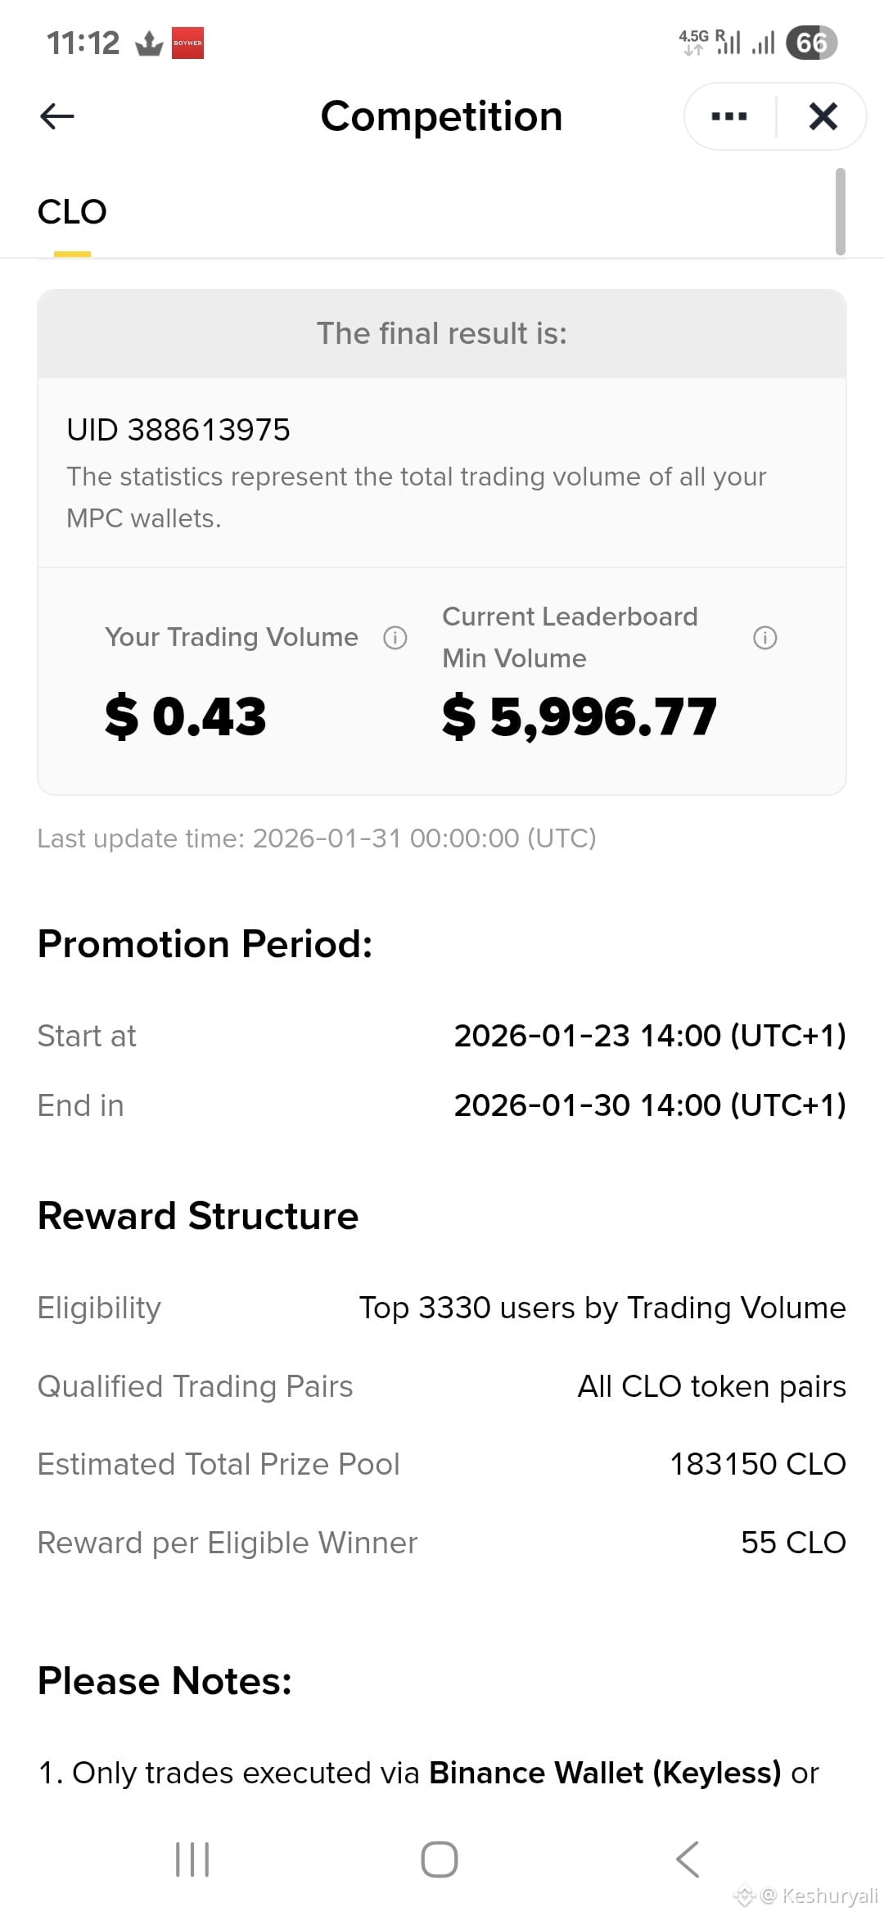
Task: Close the Competition mini app
Action: tap(823, 116)
